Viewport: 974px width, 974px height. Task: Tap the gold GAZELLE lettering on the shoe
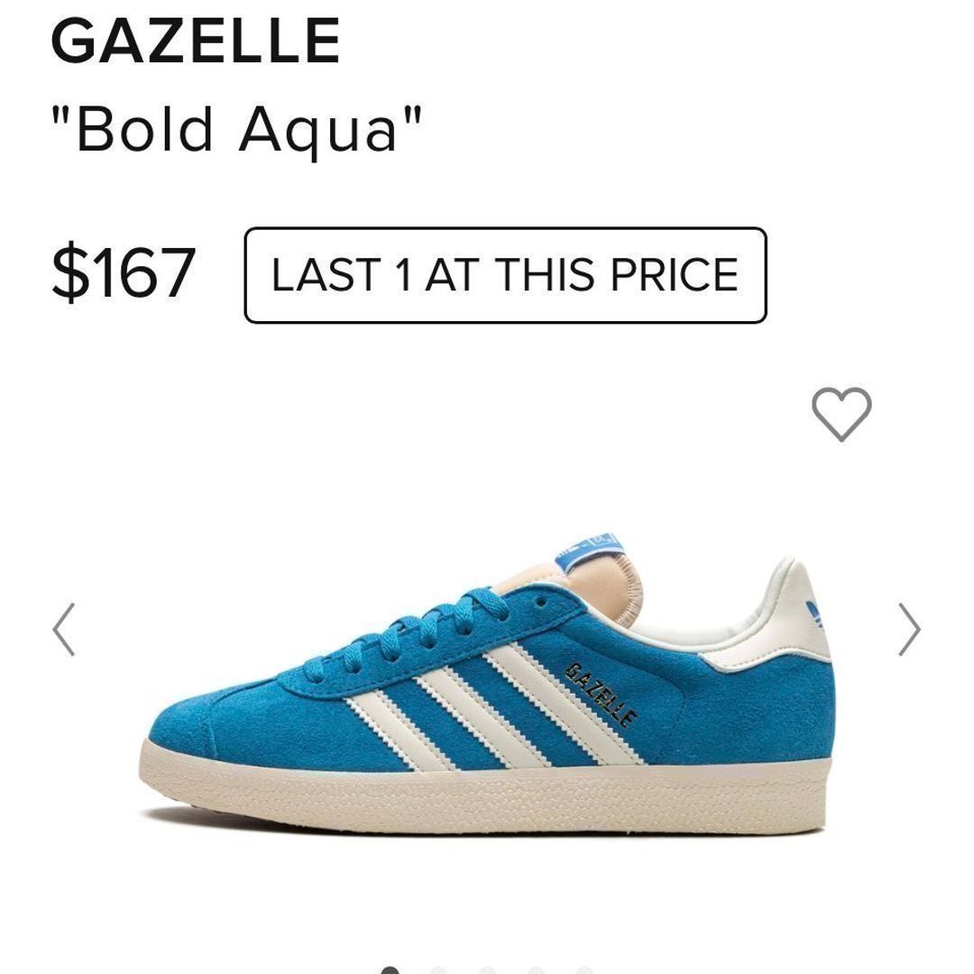point(601,694)
